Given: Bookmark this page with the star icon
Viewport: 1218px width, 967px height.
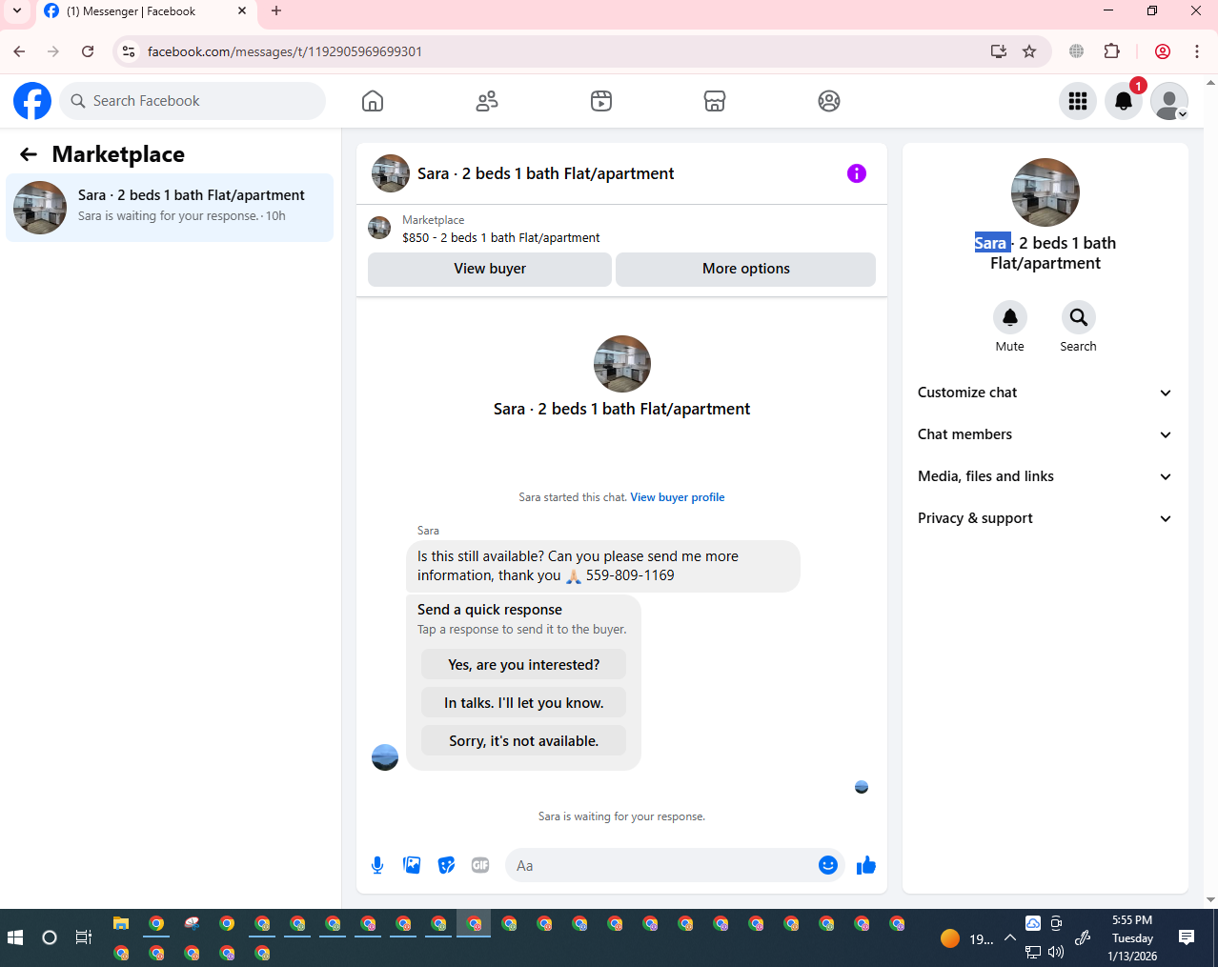Looking at the screenshot, I should [x=1029, y=51].
